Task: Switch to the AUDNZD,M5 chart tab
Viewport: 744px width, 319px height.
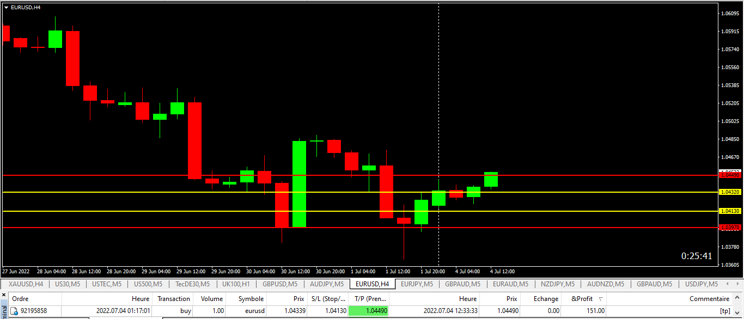Action: click(605, 284)
